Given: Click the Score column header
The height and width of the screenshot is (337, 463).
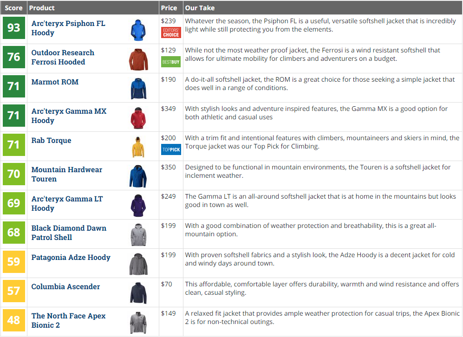Looking at the screenshot, I should (13, 8).
